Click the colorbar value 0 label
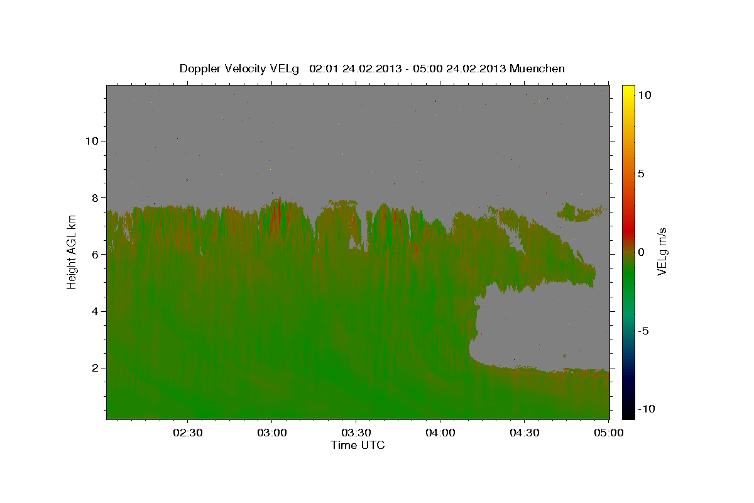 (642, 252)
